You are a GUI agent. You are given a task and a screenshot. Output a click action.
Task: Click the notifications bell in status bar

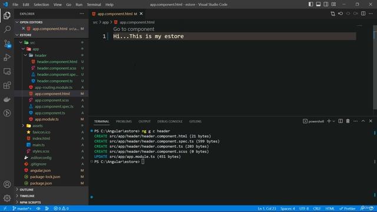coord(372,208)
